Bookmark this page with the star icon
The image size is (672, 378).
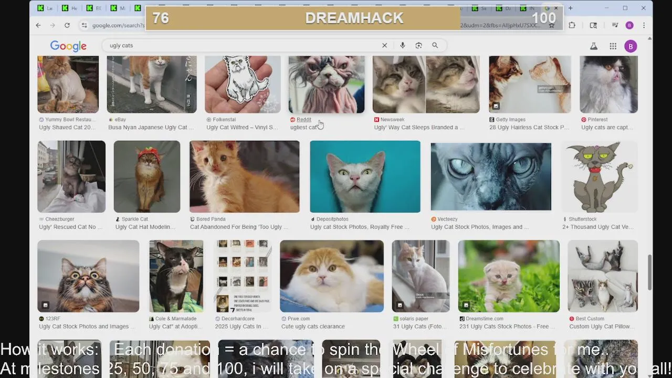point(552,25)
